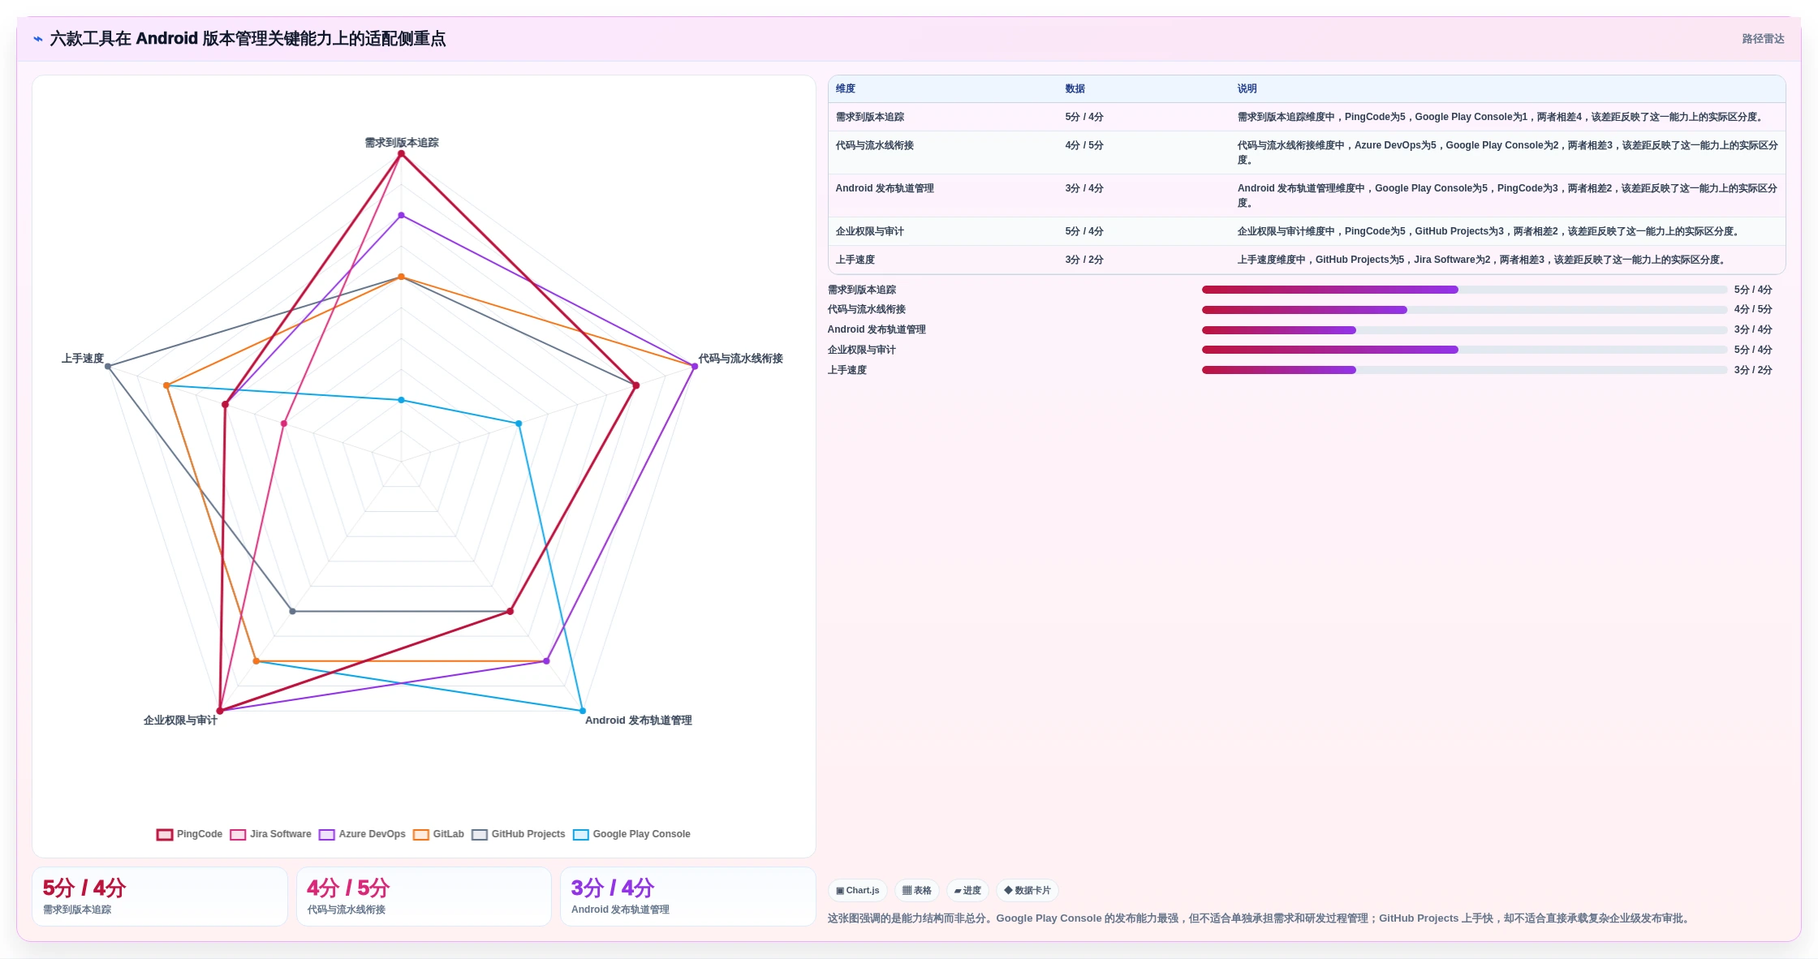Click GitHub Projects point at 上手速度 vertex
Screen dimensions: 1818x959
pyautogui.click(x=108, y=367)
